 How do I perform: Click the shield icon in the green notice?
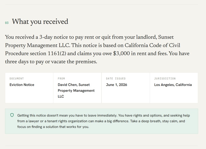click(12, 115)
